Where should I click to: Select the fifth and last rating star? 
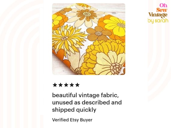77,85
